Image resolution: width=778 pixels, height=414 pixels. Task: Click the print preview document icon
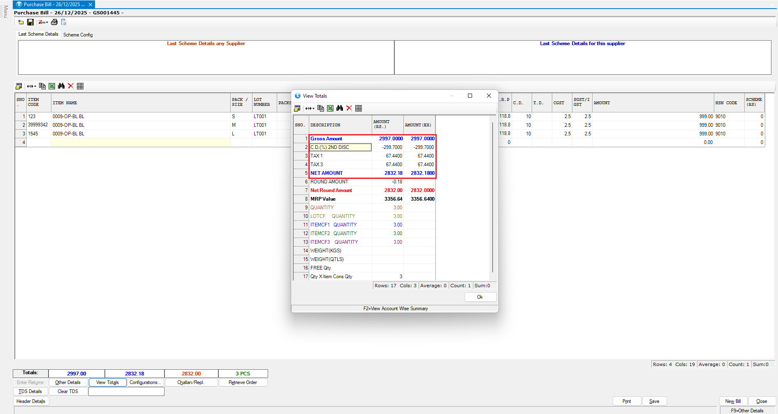(x=64, y=22)
